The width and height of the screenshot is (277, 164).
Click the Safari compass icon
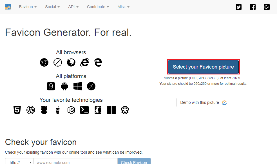57,62
